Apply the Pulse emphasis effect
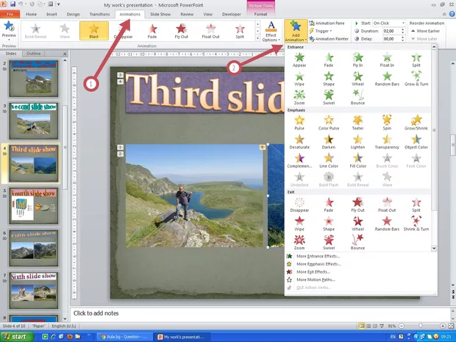The width and height of the screenshot is (456, 342). (299, 123)
